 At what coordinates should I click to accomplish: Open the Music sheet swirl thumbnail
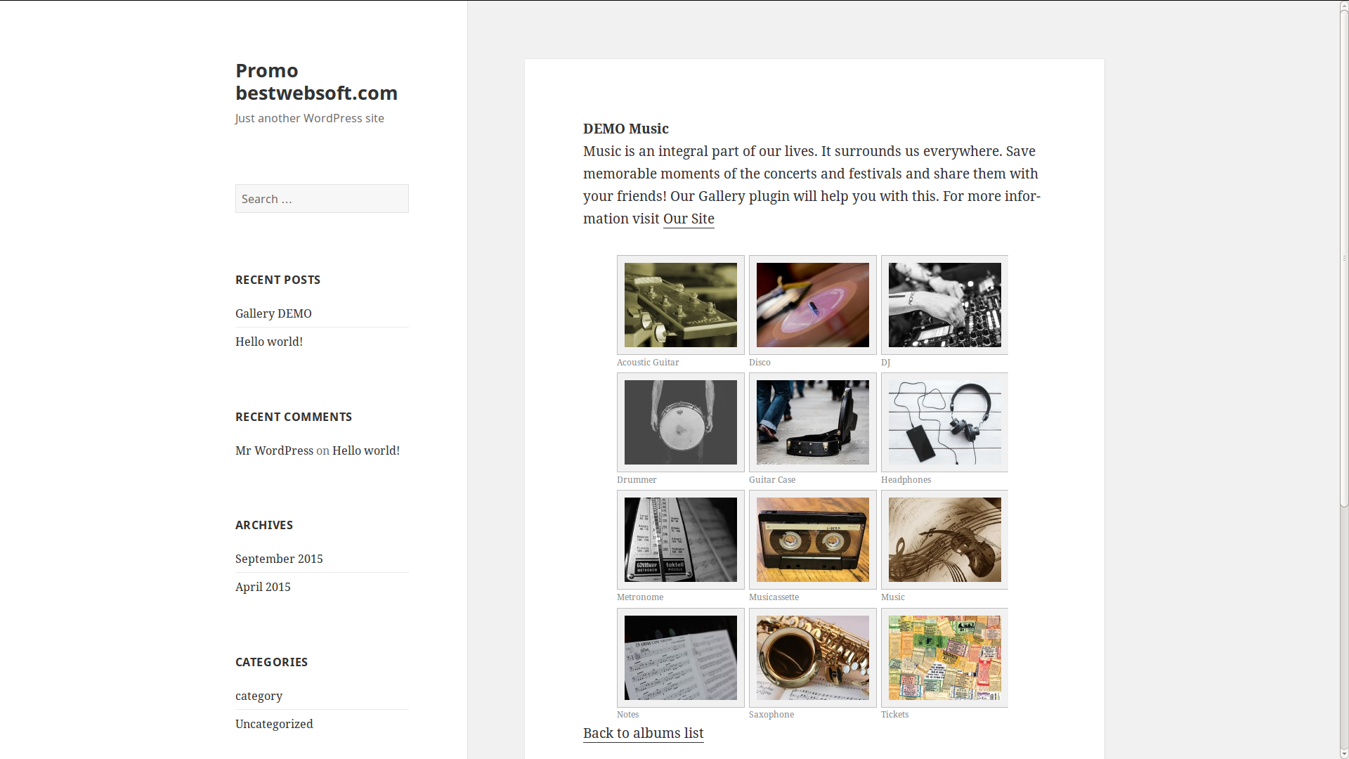click(x=944, y=540)
